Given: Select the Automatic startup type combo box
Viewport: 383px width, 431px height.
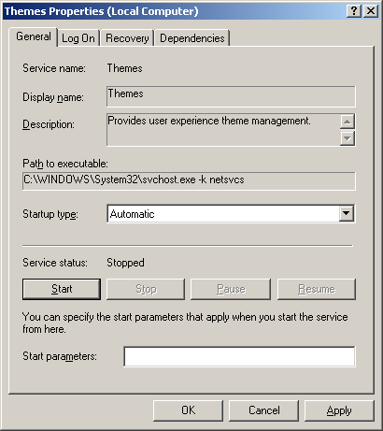Looking at the screenshot, I should 231,214.
